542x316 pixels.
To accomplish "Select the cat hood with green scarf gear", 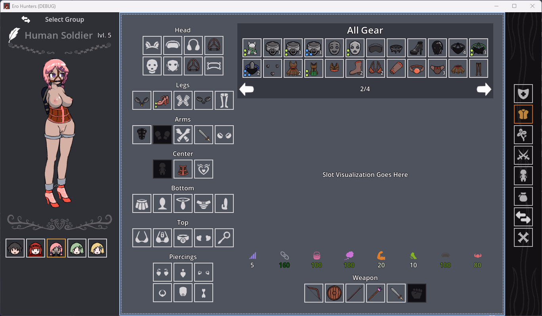I will click(x=252, y=48).
